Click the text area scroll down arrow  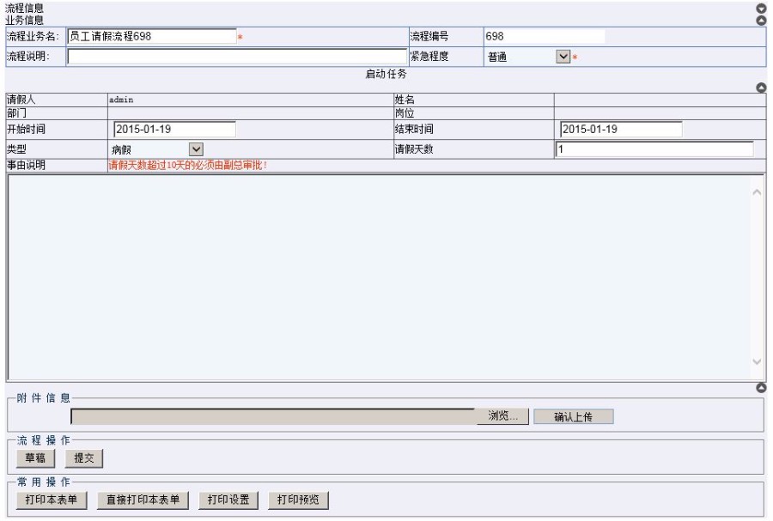click(757, 361)
